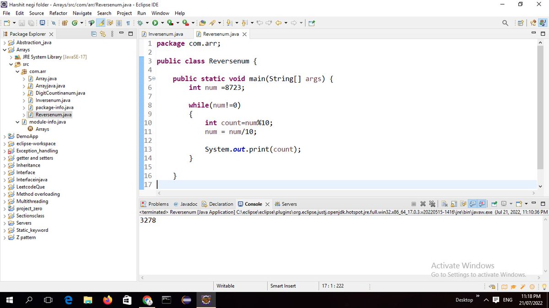The image size is (549, 308).
Task: Collapse All in Package Explorer
Action: [94, 34]
